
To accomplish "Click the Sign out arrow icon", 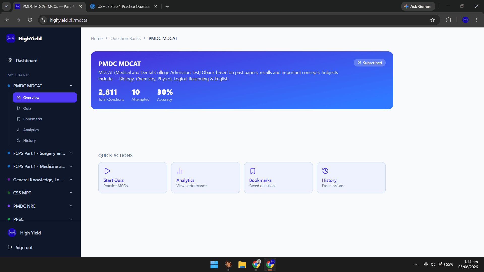I will tap(10, 247).
